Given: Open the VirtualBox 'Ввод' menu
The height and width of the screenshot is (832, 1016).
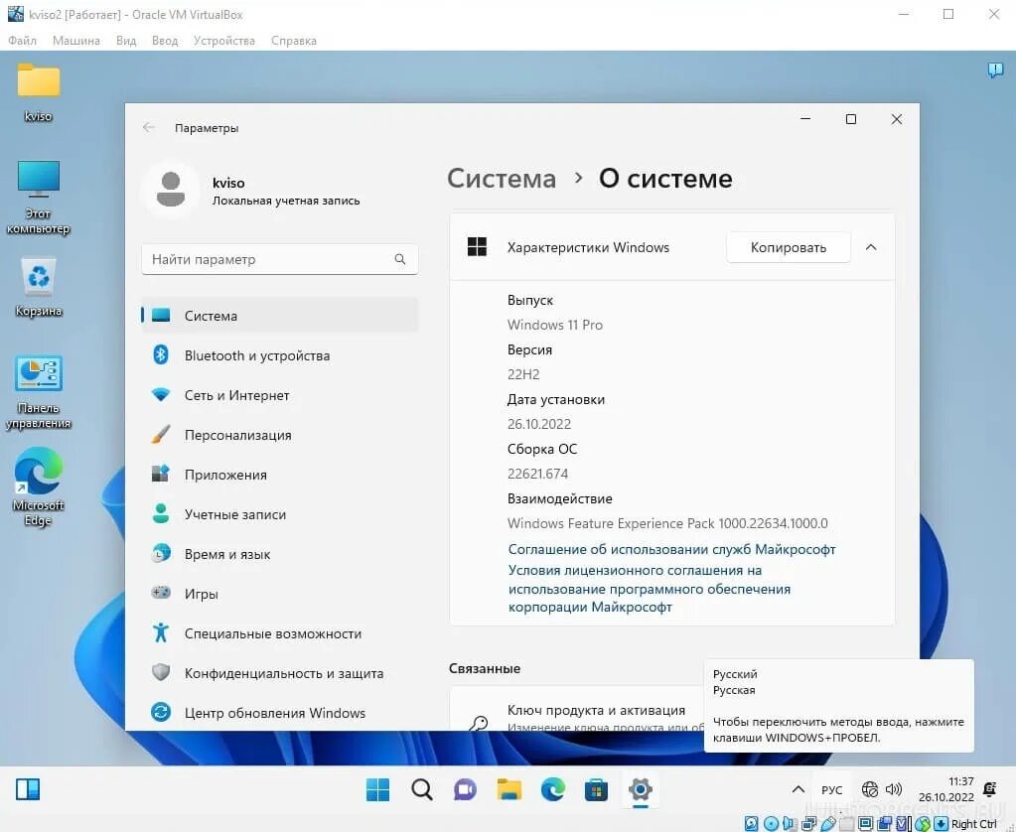Looking at the screenshot, I should pyautogui.click(x=165, y=40).
